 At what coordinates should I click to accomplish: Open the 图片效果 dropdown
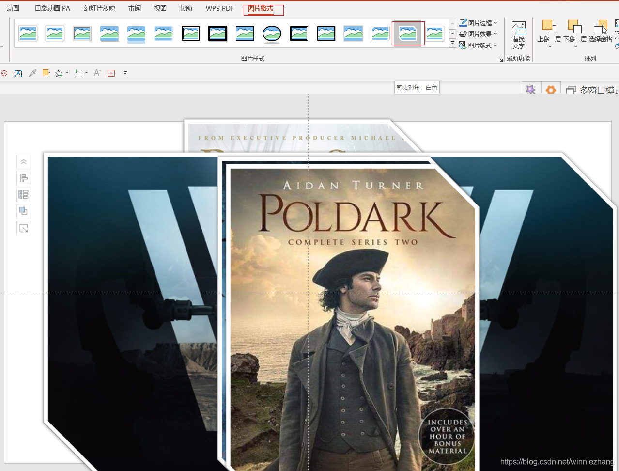(478, 34)
